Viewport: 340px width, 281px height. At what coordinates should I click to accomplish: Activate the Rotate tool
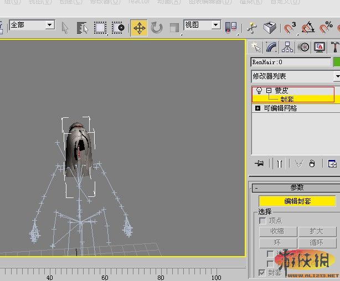click(x=157, y=28)
